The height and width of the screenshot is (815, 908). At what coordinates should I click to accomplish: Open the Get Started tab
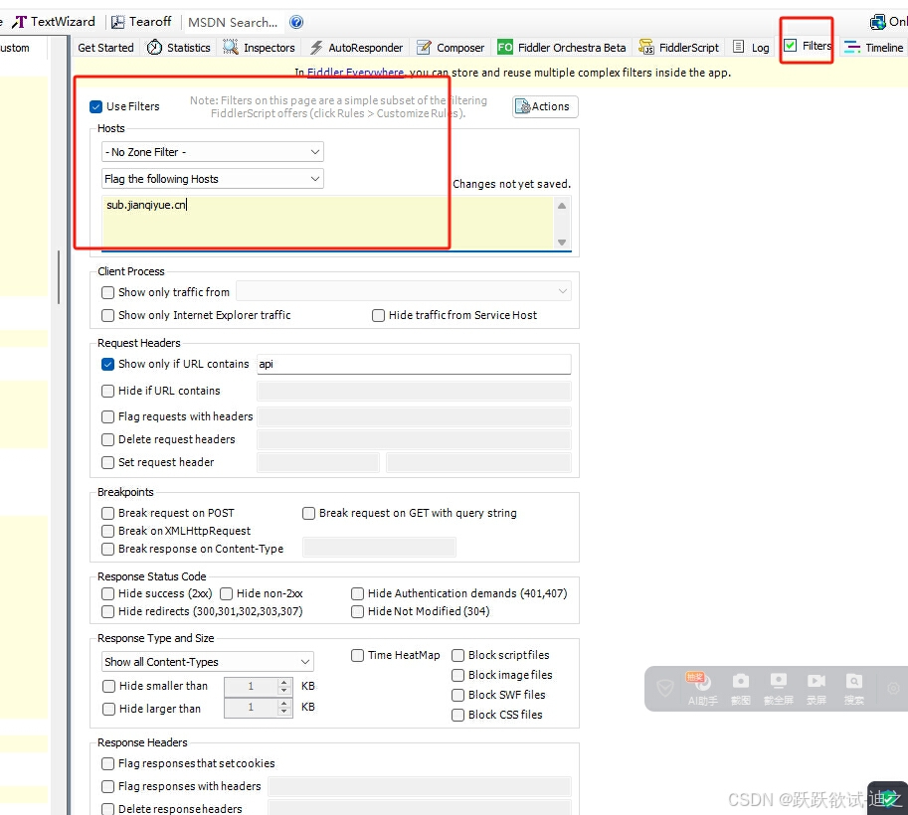pos(105,48)
